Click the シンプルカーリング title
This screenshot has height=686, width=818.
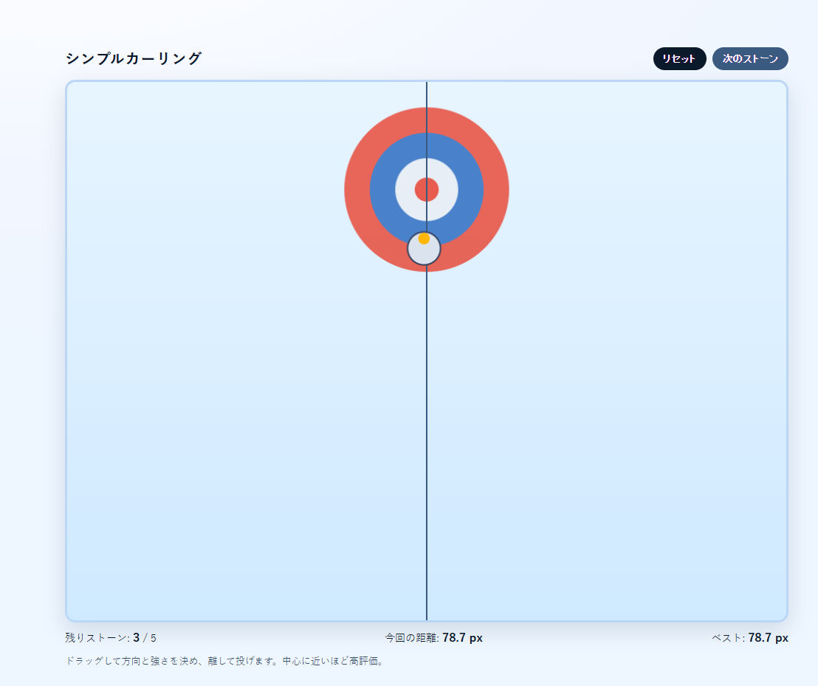pos(134,59)
